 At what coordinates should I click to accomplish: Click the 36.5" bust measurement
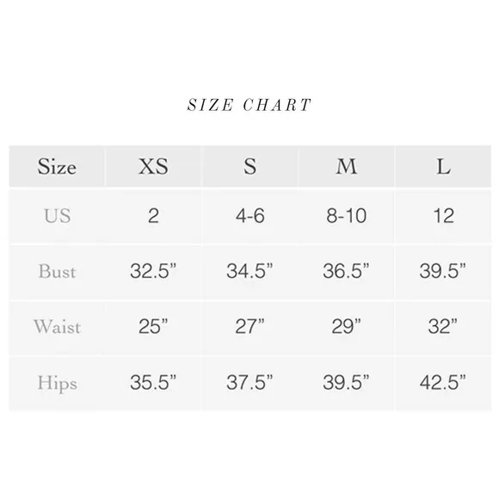(346, 271)
